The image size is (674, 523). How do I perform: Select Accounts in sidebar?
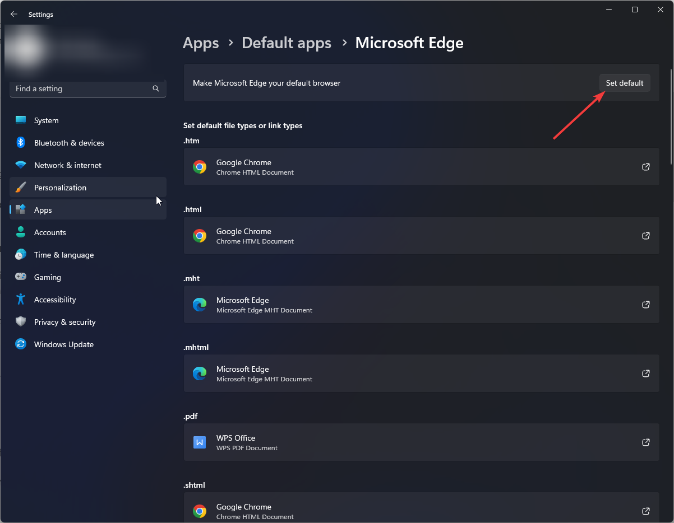pyautogui.click(x=88, y=232)
